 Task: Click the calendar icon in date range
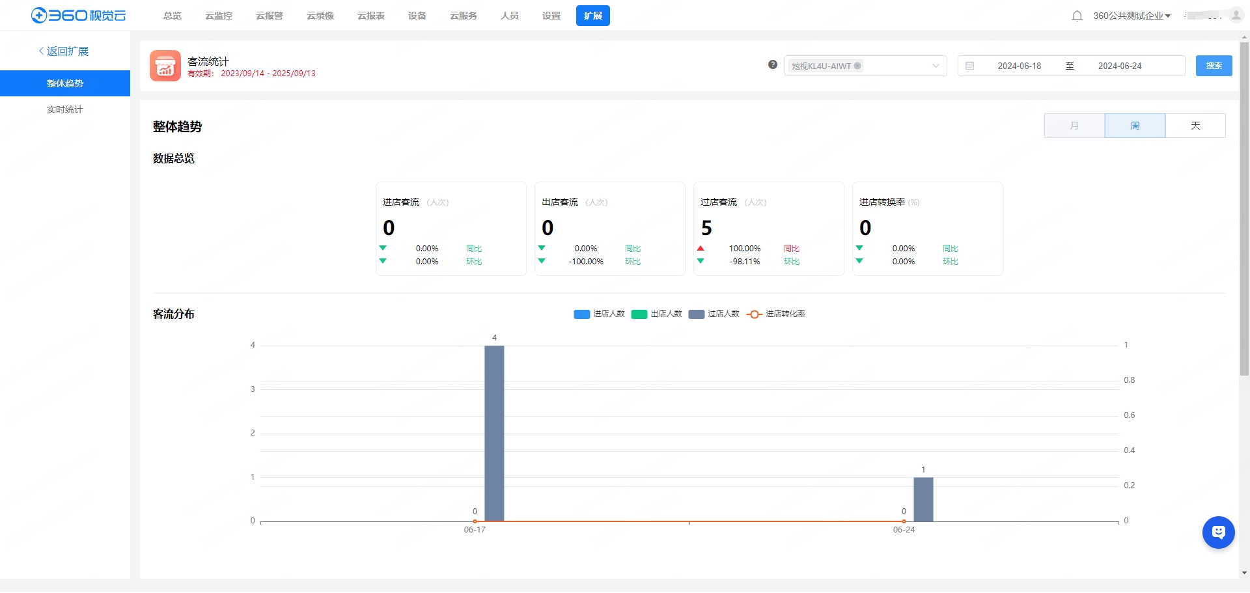[x=969, y=66]
